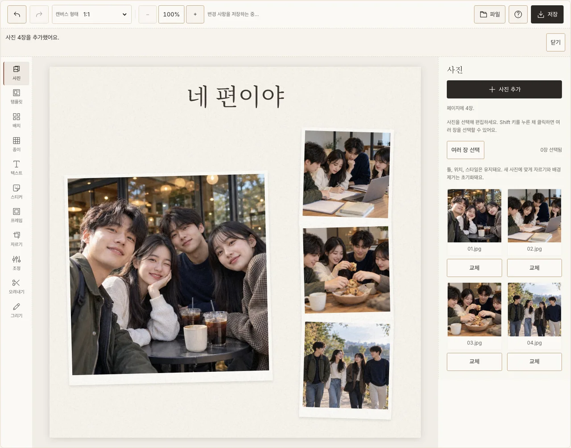Select the 네 편이야 title text on canvas
Viewport: 571px width, 448px height.
click(x=236, y=97)
